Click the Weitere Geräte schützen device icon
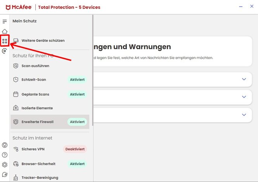This screenshot has width=258, height=182. [x=16, y=40]
